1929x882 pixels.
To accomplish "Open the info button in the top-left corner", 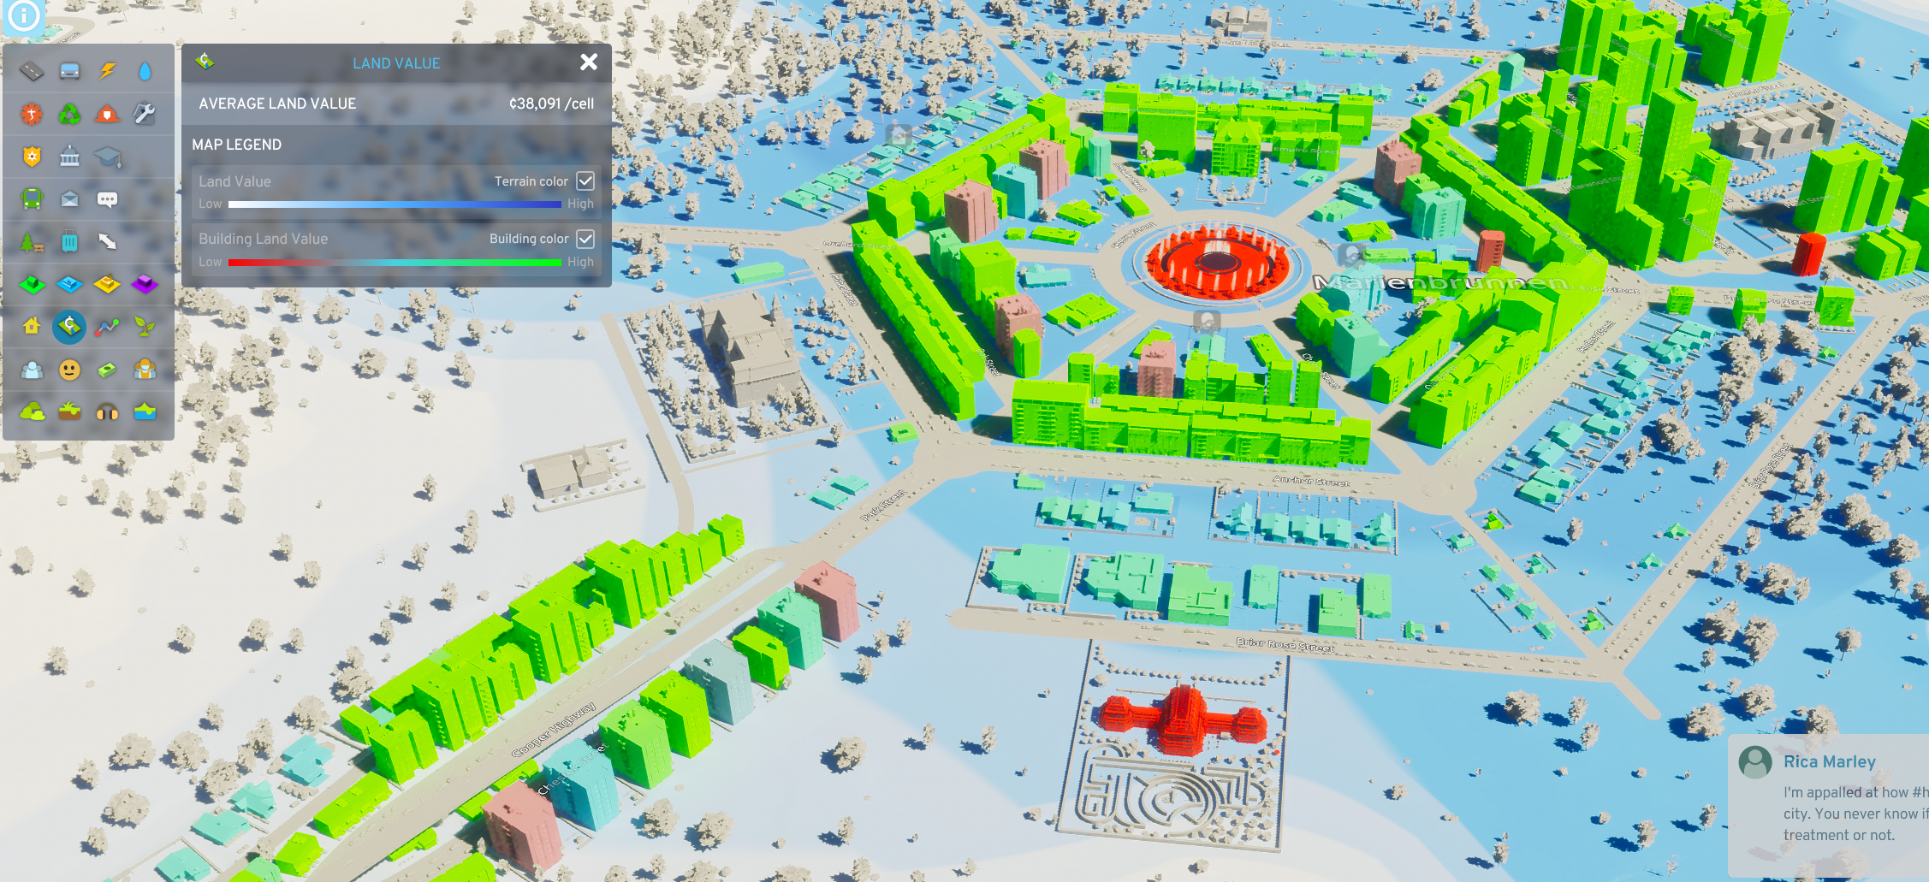I will pos(23,15).
